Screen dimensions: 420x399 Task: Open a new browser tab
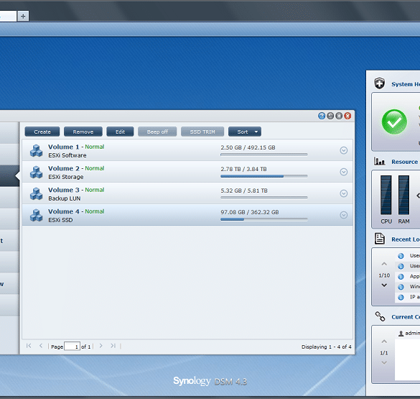pyautogui.click(x=23, y=16)
